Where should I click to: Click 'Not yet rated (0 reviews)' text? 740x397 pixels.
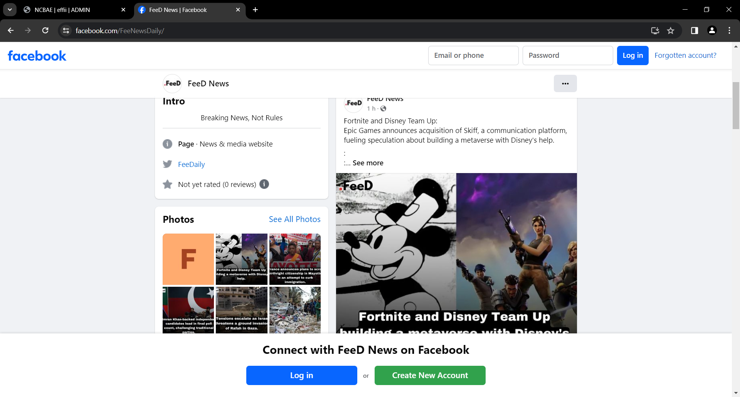pos(217,184)
